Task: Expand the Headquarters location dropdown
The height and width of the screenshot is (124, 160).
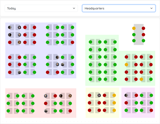Action: 119,8
